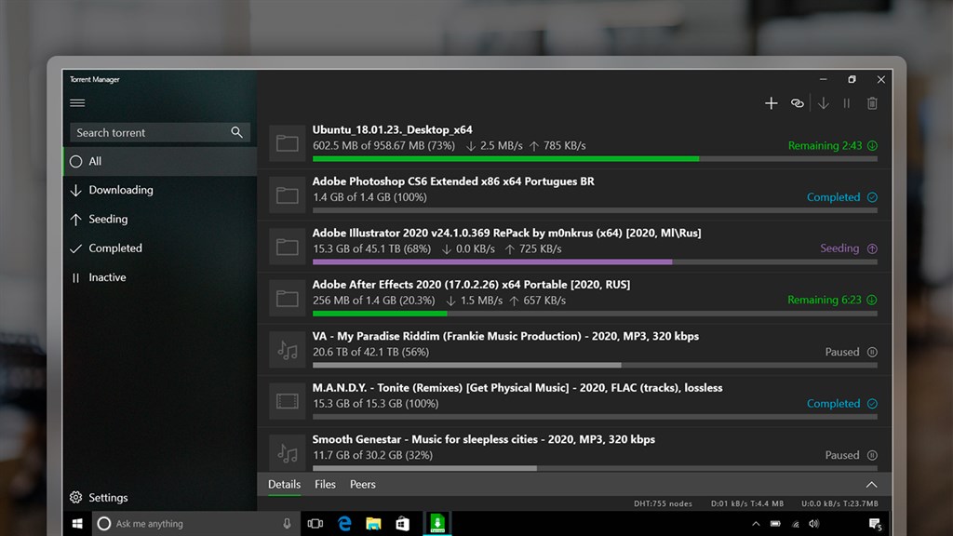Select Adobe Illustrator 2020 torrent title
This screenshot has height=536, width=953.
(507, 233)
